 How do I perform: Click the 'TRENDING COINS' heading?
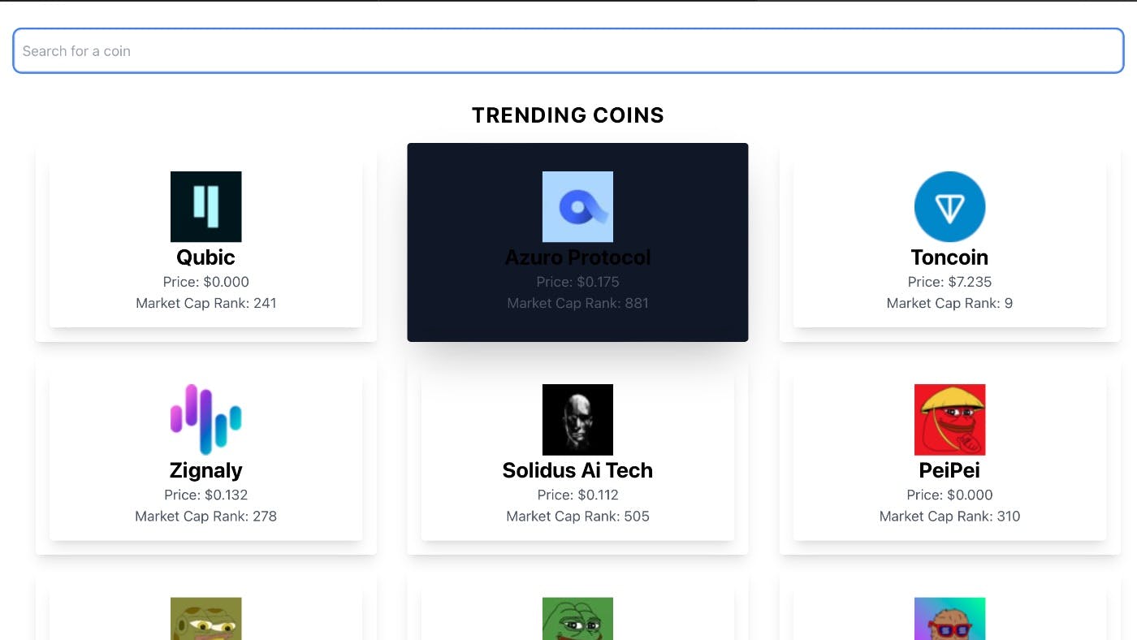[568, 115]
